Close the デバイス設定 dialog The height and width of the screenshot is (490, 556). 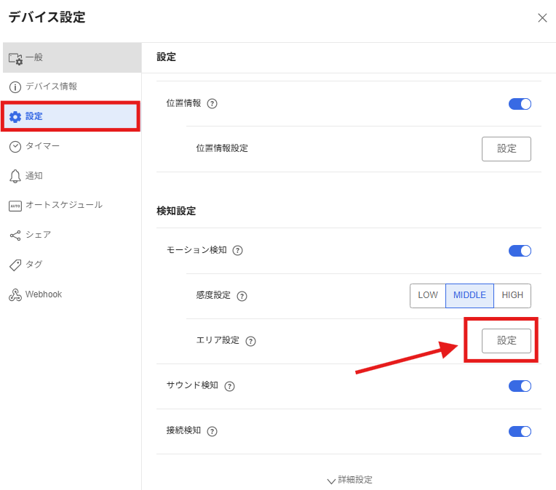(x=542, y=18)
